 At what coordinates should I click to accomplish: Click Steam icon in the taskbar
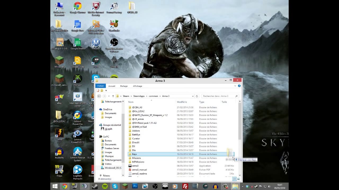pyautogui.click(x=95, y=186)
